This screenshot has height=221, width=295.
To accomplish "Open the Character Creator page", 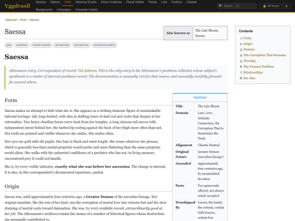I will click(x=86, y=10).
